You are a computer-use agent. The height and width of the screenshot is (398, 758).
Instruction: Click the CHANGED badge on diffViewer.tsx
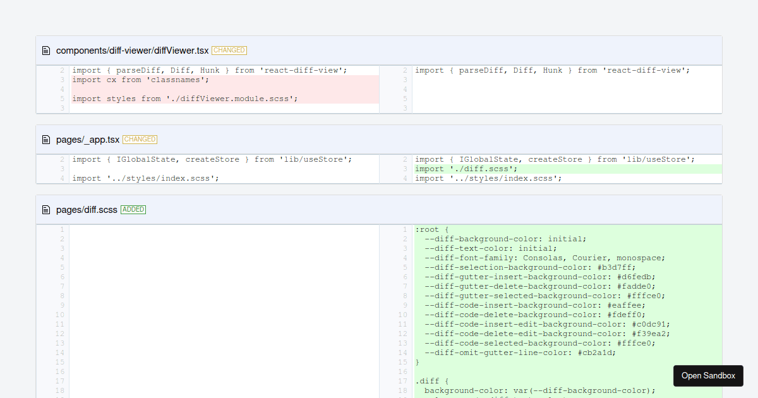coord(229,50)
